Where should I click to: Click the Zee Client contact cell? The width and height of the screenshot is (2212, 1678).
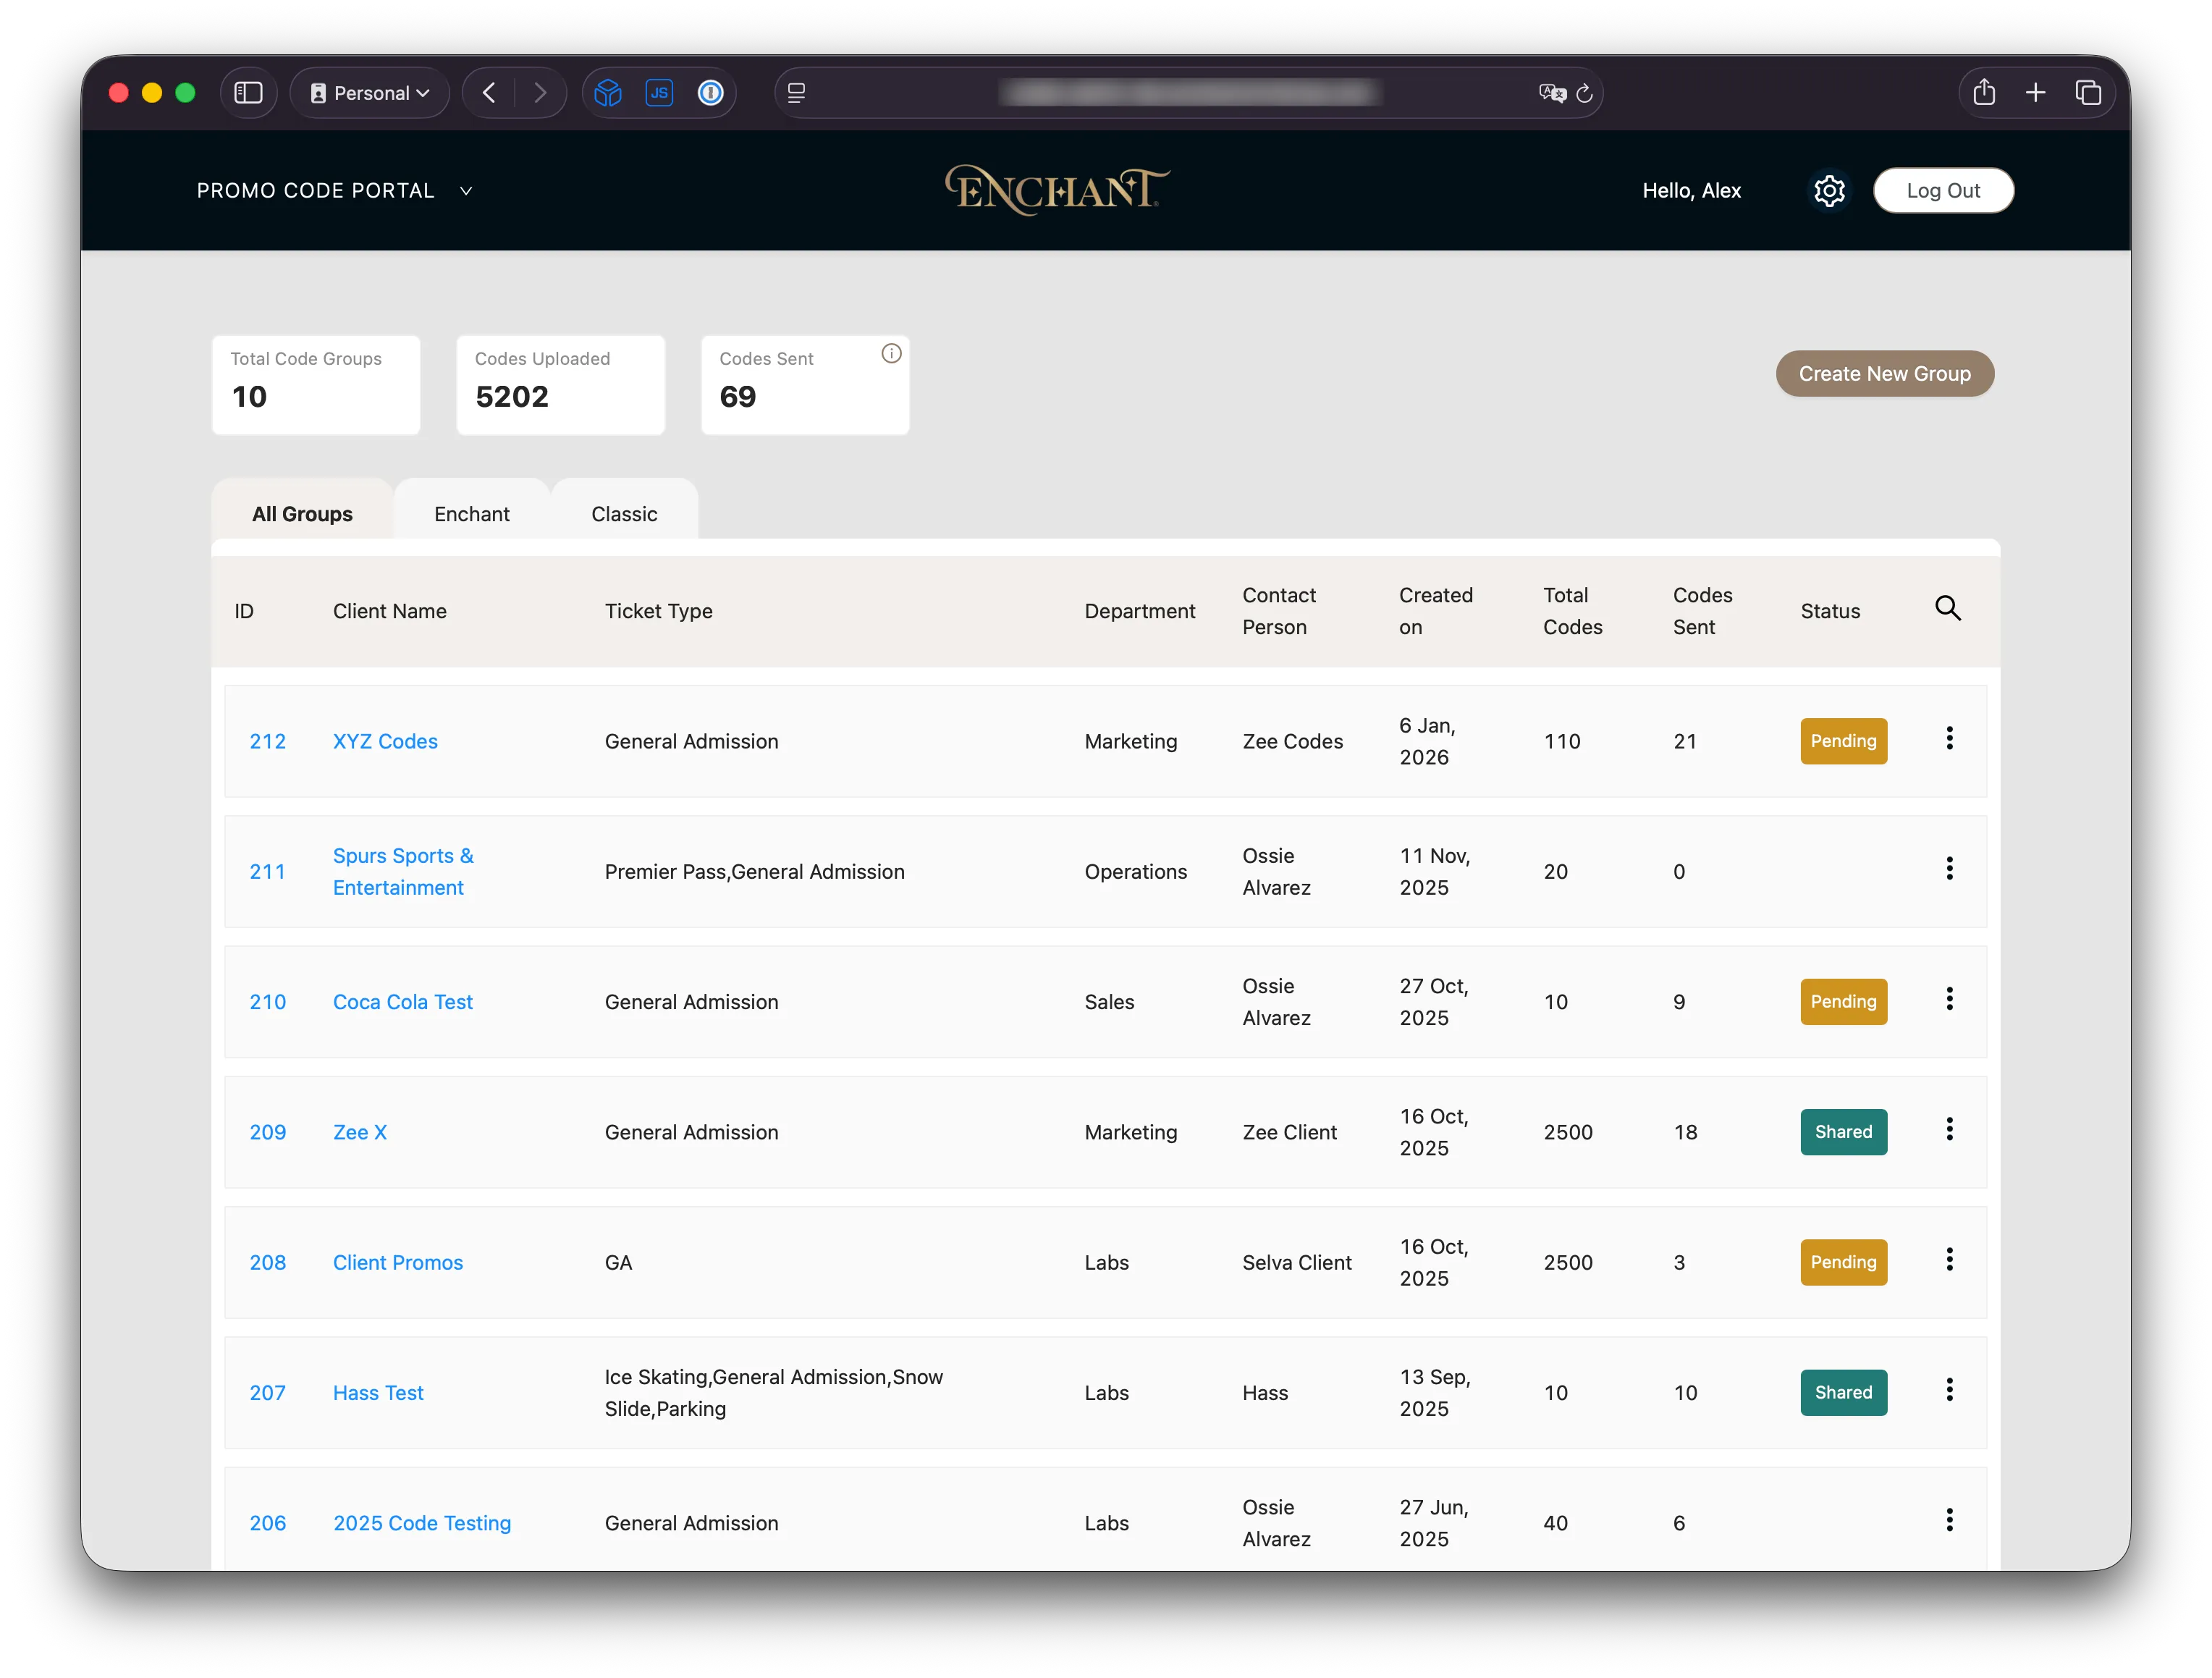pos(1289,1132)
